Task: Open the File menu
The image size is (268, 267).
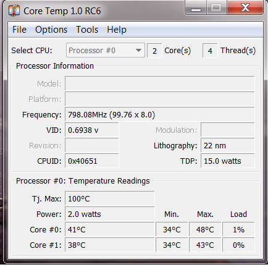Action: coord(19,30)
